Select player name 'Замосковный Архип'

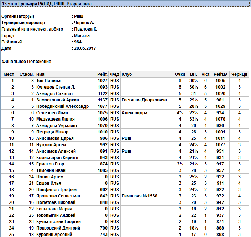point(58,100)
